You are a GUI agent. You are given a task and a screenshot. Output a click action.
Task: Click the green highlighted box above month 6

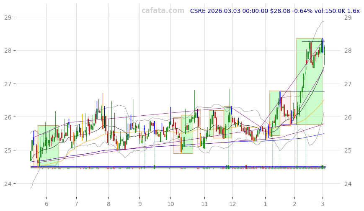pos(48,145)
